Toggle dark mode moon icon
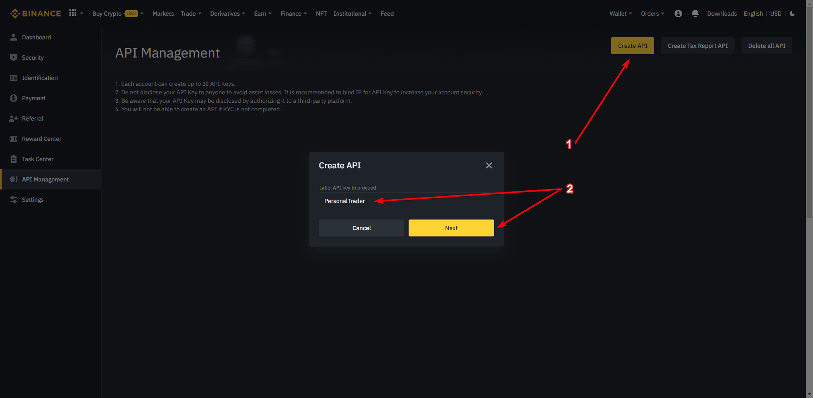 pos(792,14)
